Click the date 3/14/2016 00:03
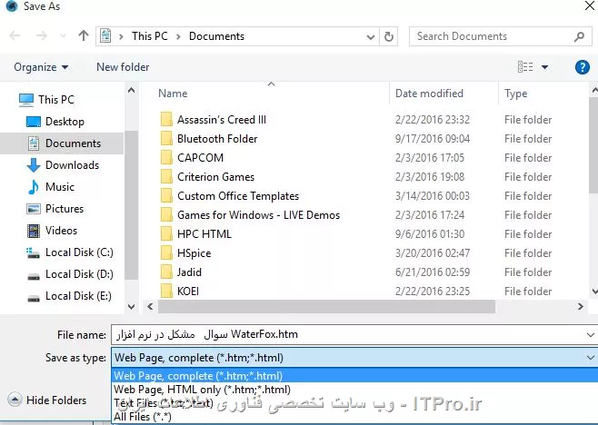The width and height of the screenshot is (598, 425). [x=433, y=196]
